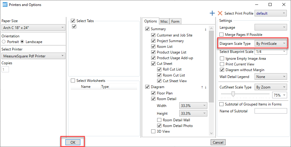Image resolution: width=291 pixels, height=147 pixels.
Task: Click the Copies input field
Action: click(x=5, y=69)
